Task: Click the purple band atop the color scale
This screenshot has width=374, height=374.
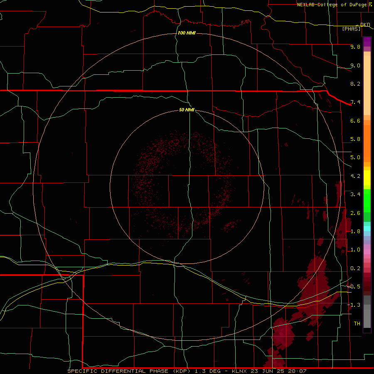Action: (367, 42)
